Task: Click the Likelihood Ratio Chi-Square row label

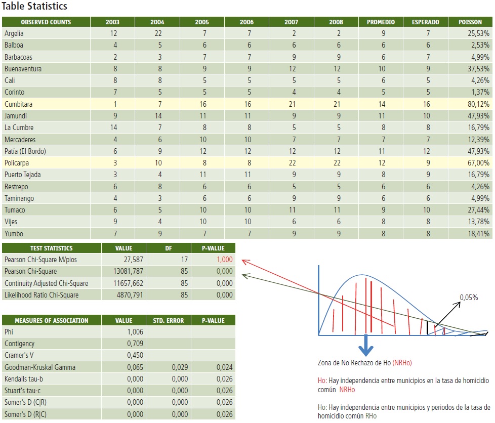Action: click(42, 295)
